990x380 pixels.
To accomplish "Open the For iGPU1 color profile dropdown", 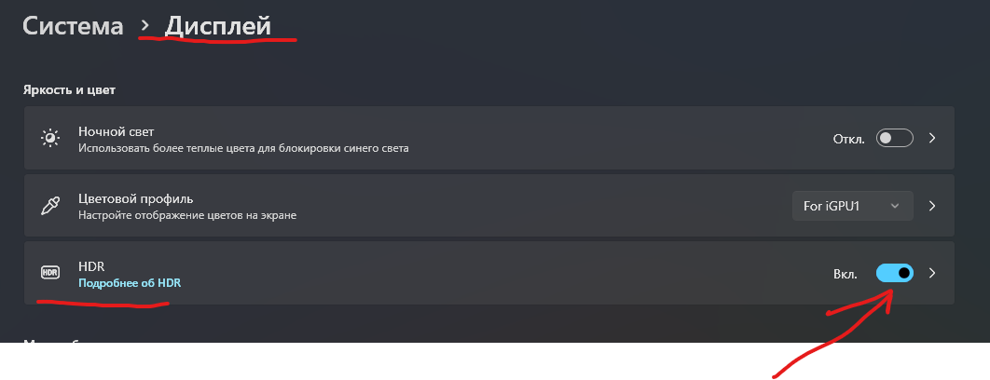I will pyautogui.click(x=852, y=206).
